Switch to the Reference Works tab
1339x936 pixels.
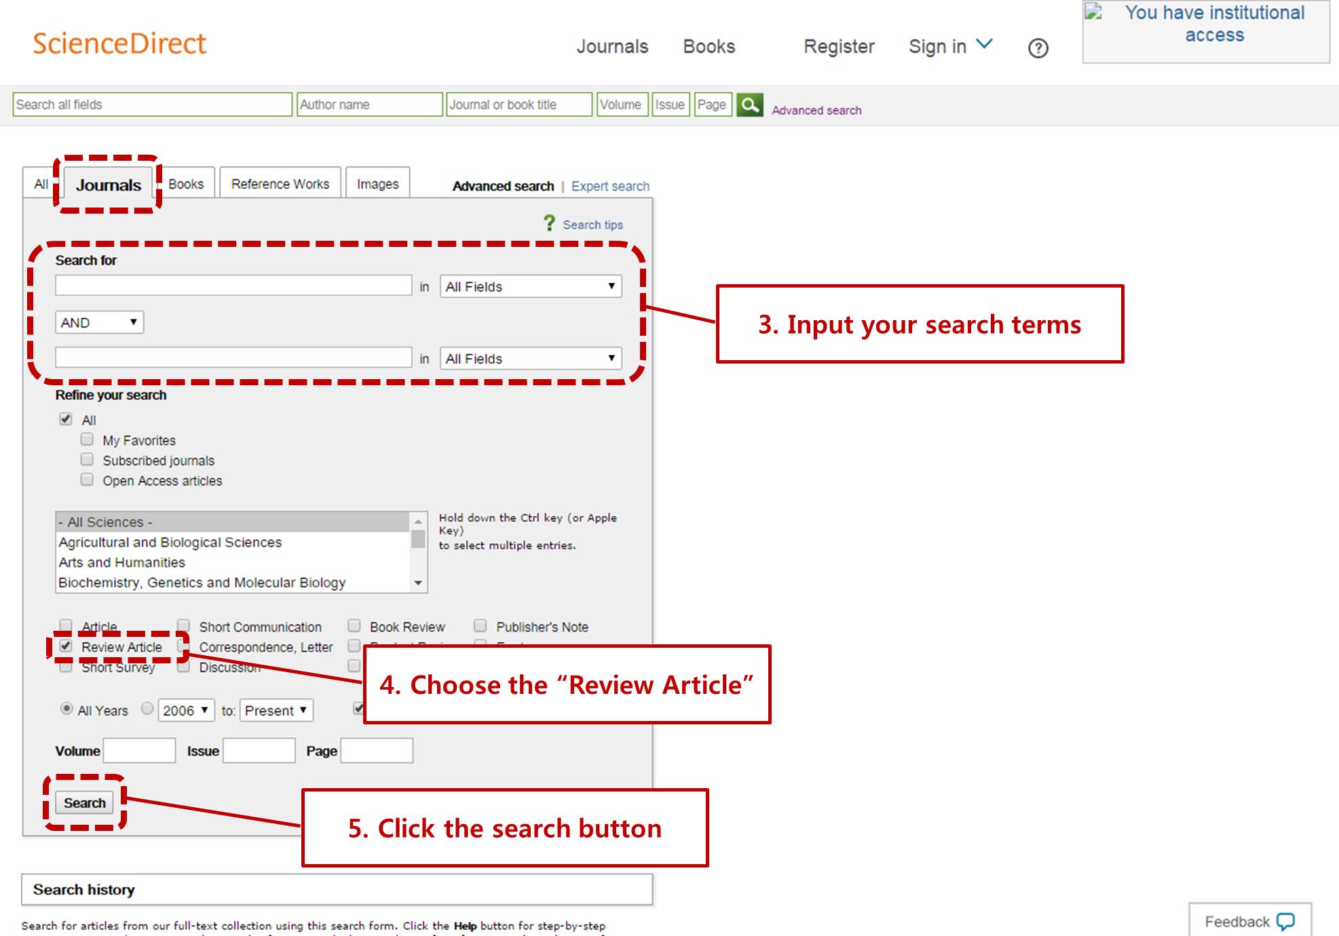pyautogui.click(x=279, y=182)
